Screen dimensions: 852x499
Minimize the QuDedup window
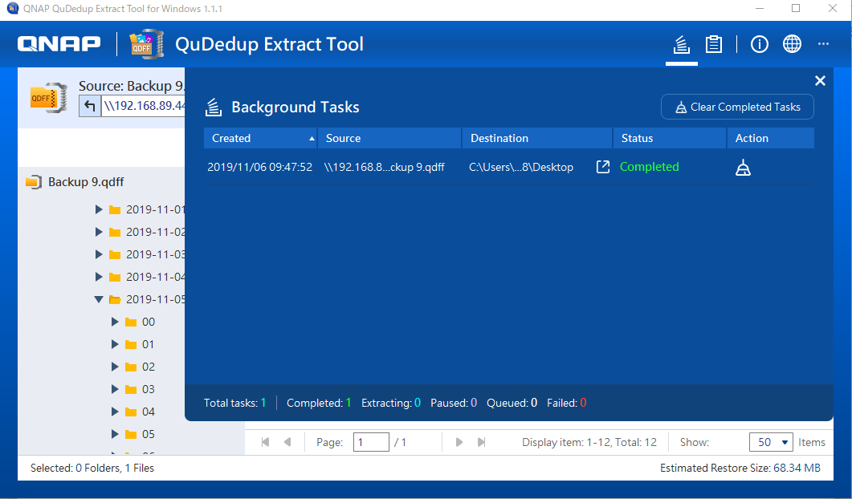760,8
